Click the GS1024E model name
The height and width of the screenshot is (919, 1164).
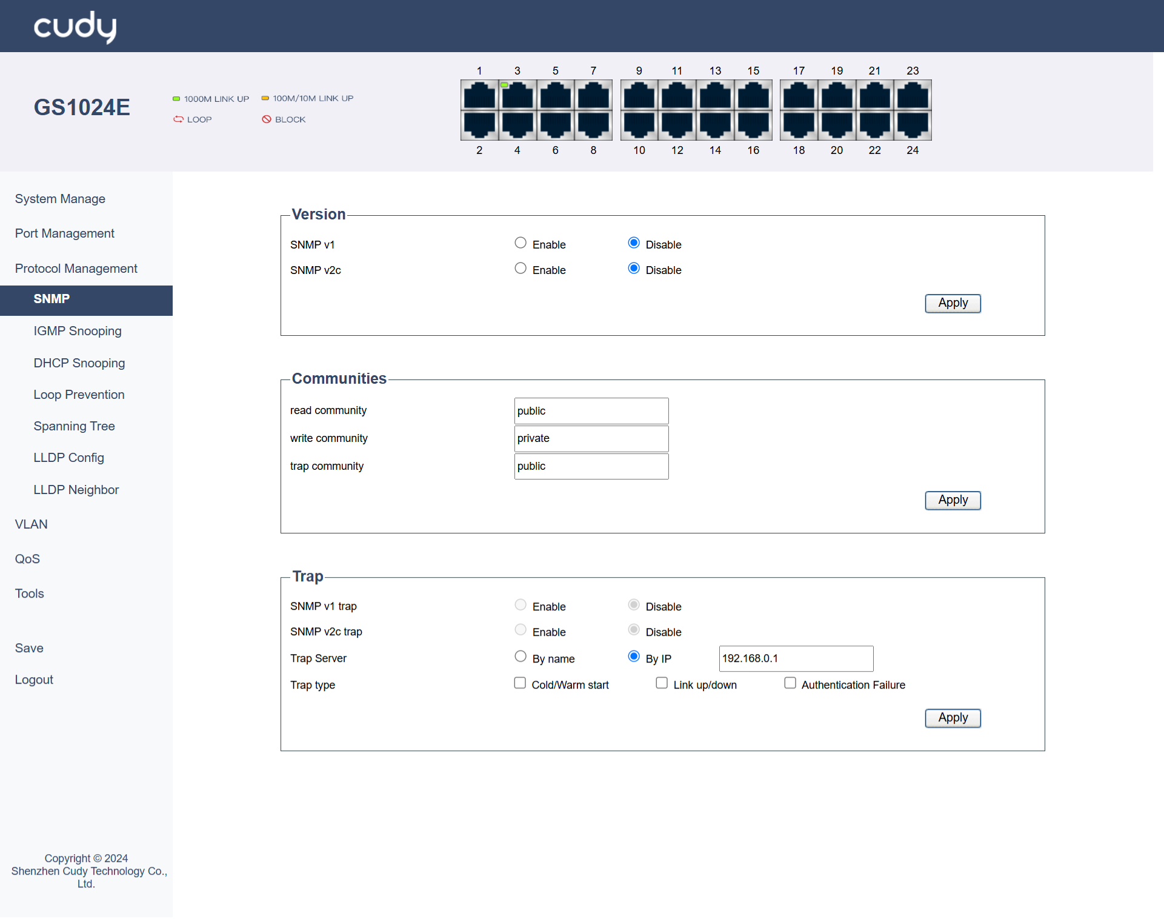(x=82, y=107)
